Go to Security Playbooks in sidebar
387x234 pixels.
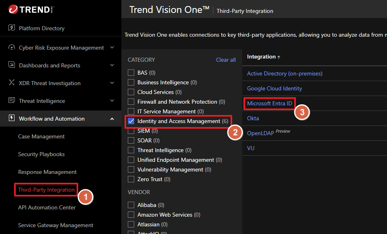tap(41, 154)
